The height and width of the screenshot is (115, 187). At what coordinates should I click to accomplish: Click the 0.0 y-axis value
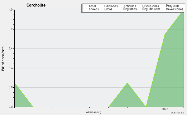coord(11,107)
